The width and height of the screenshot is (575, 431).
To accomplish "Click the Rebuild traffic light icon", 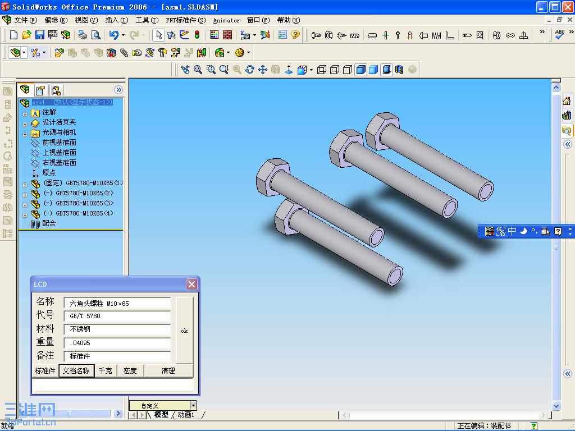I will pos(197,35).
